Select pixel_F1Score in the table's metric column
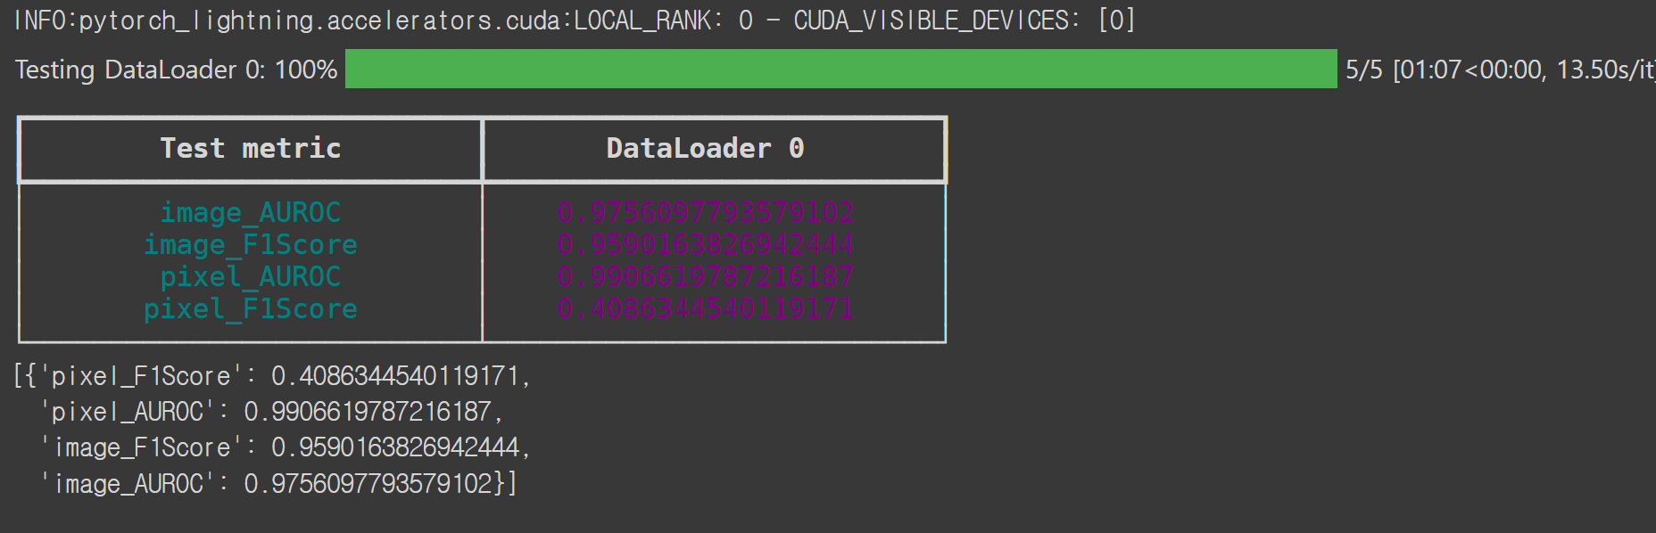Image resolution: width=1656 pixels, height=533 pixels. [x=251, y=308]
